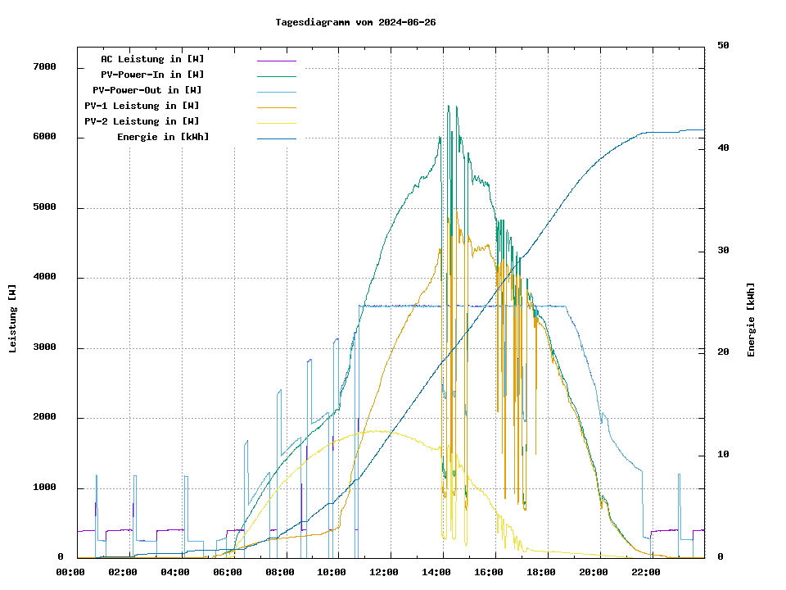Image resolution: width=786 pixels, height=590 pixels.
Task: Click the light blue PV-Power-Out legend line
Action: pos(276,91)
